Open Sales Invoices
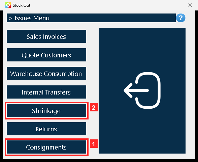198x162 pixels. click(46, 36)
